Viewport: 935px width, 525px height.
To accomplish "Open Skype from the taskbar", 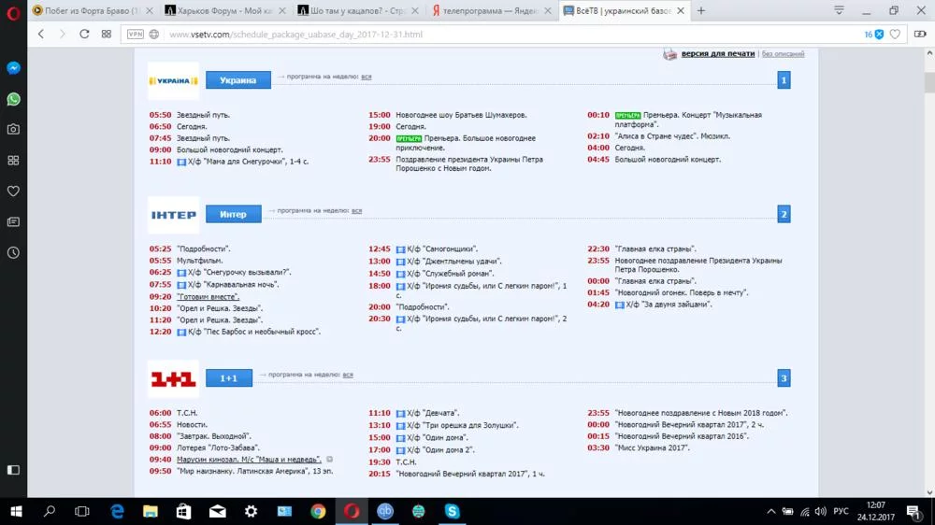I will click(452, 511).
